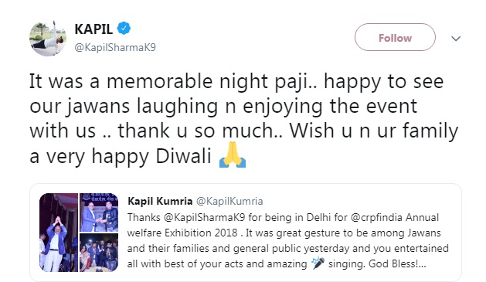Click the folded hands emoji
486x282 pixels.
(233, 155)
